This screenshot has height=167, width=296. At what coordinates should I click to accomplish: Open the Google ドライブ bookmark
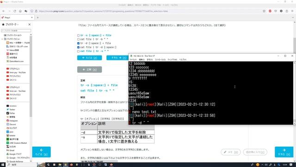click(x=14, y=154)
